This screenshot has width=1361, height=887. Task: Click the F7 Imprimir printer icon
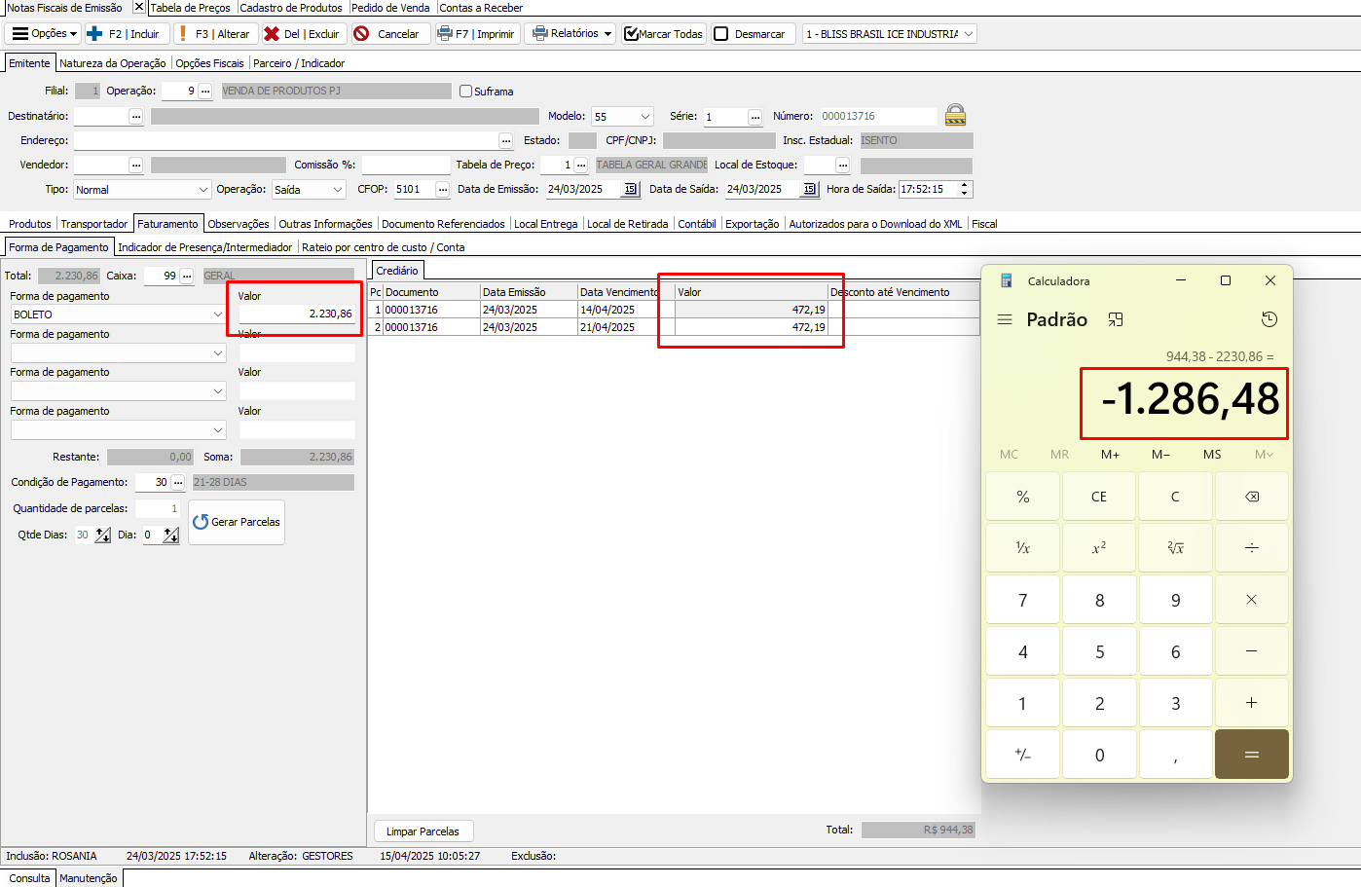click(x=447, y=34)
